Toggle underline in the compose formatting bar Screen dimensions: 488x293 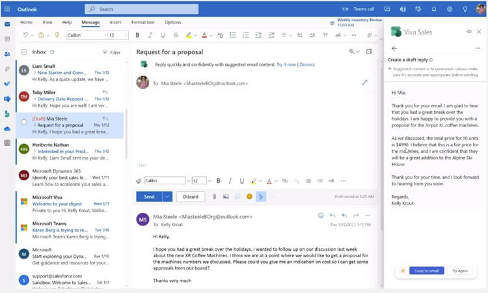tap(242, 181)
